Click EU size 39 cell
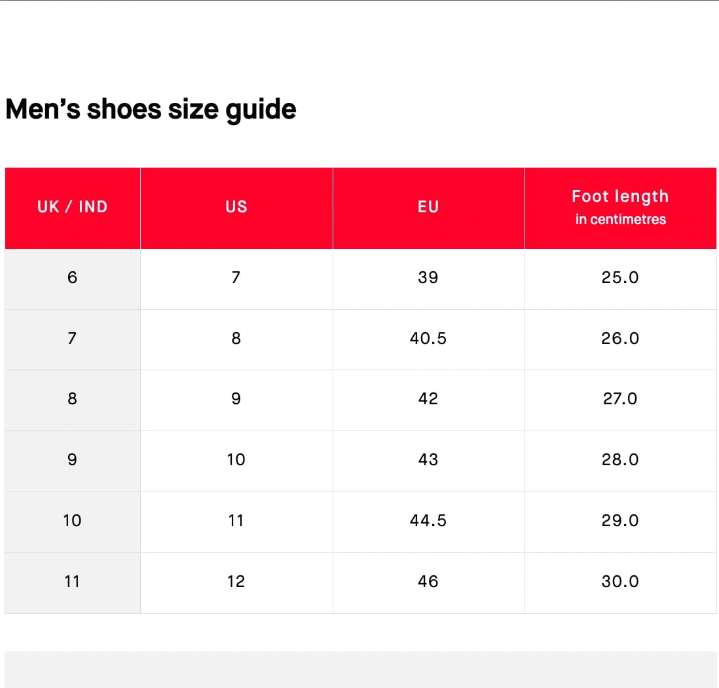The width and height of the screenshot is (719, 688). [429, 279]
